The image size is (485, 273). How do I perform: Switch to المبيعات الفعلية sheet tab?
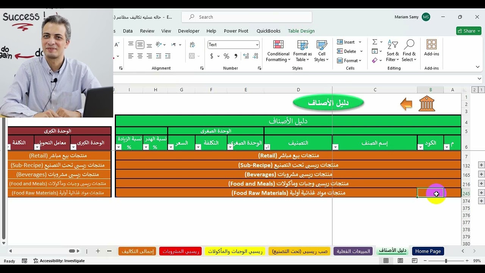point(354,251)
